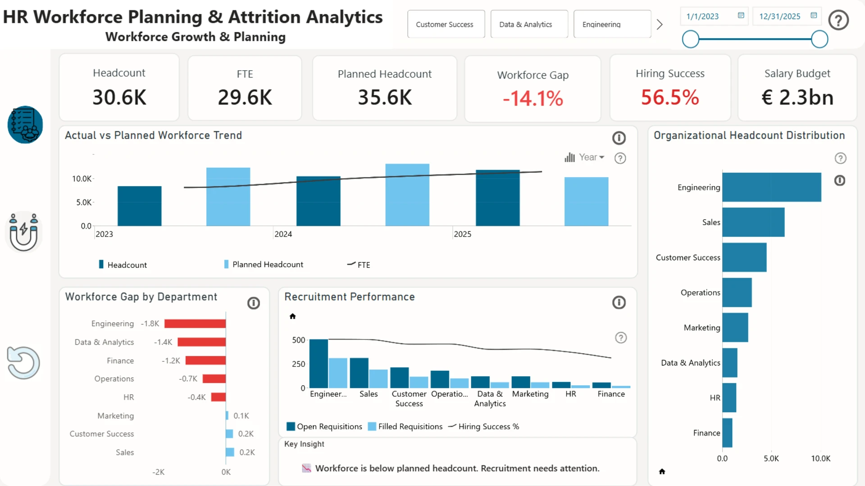
Task: Click the right handle of the date slider
Action: tap(819, 39)
